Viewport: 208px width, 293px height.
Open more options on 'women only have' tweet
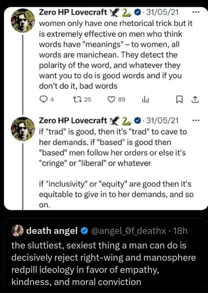pyautogui.click(x=196, y=12)
